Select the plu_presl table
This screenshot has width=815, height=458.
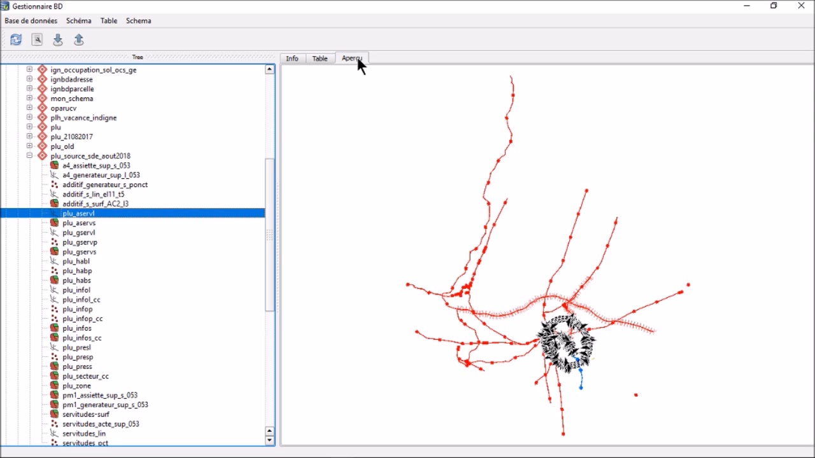77,347
